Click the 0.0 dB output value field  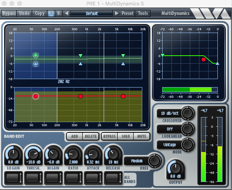(176, 176)
